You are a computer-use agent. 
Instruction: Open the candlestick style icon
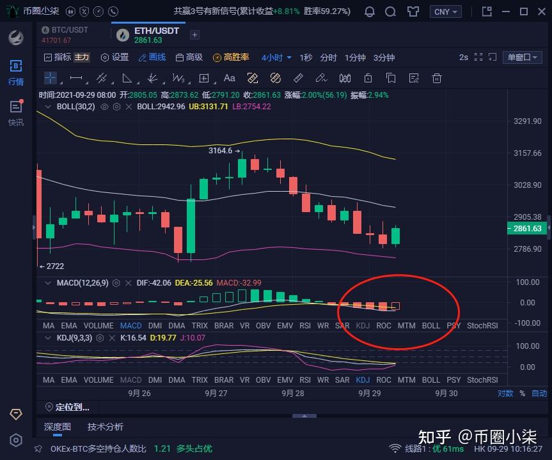345,78
